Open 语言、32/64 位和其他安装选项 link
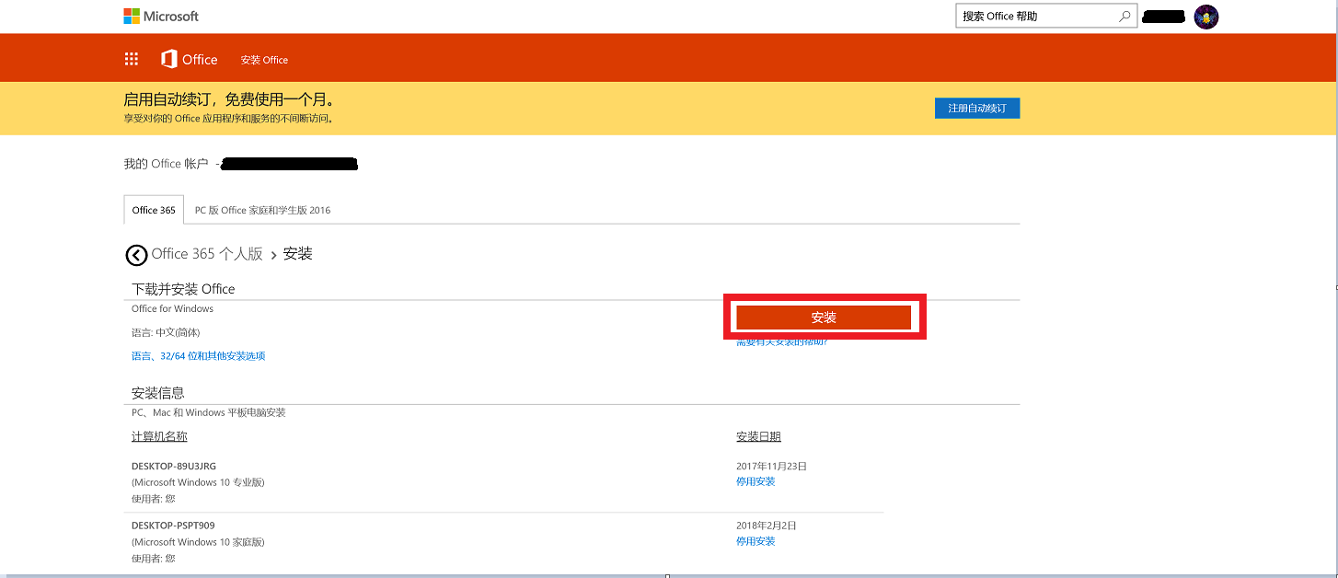This screenshot has width=1338, height=578. click(199, 356)
